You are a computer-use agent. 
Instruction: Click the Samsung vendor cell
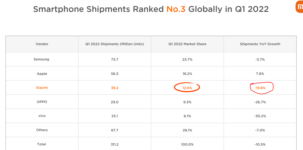pyautogui.click(x=41, y=59)
